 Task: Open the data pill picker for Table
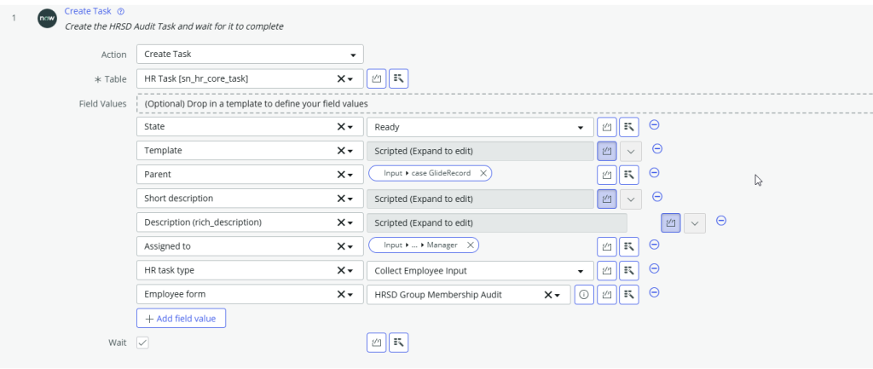click(398, 79)
